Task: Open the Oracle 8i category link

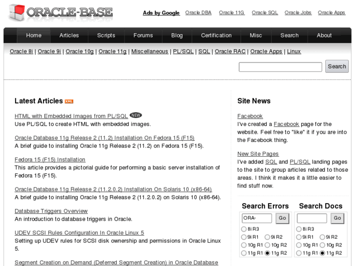Action: (x=21, y=51)
